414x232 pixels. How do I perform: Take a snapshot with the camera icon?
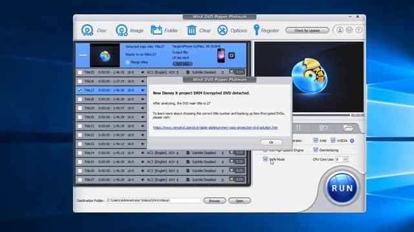tap(323, 128)
